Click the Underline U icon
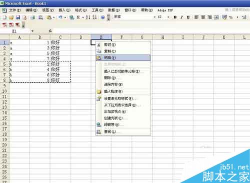The height and width of the screenshot is (183, 250). (x=188, y=17)
